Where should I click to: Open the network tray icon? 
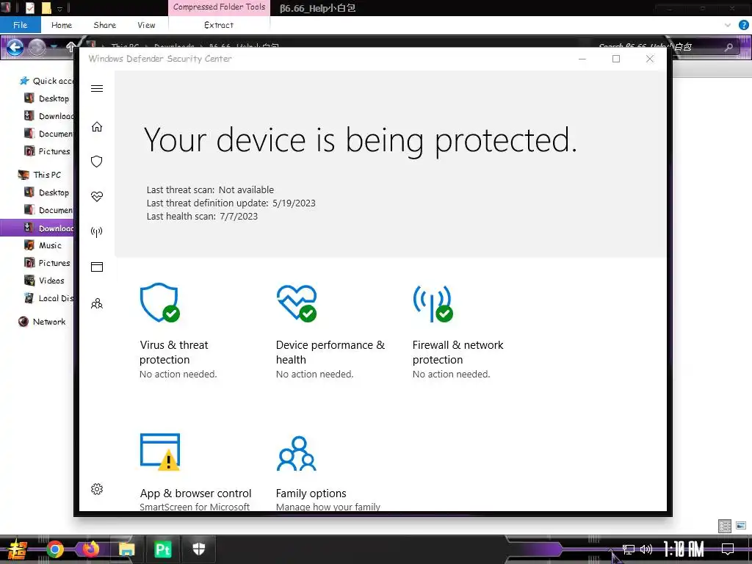tap(629, 549)
